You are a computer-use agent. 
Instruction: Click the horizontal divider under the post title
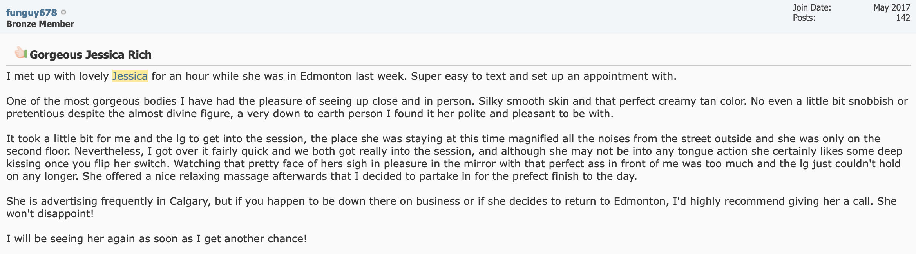pos(458,65)
